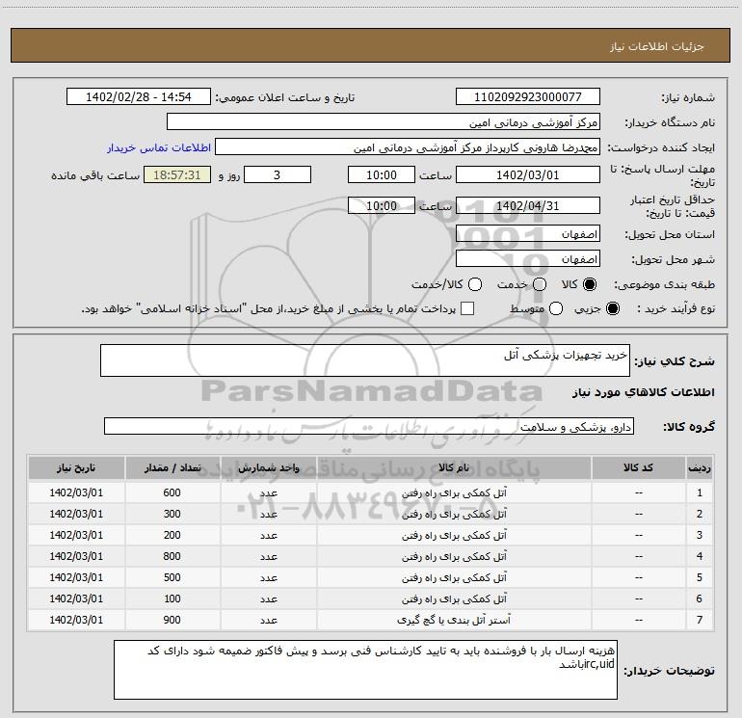Click the quantity 100 cell in row 6
This screenshot has height=718, width=742.
click(x=172, y=598)
